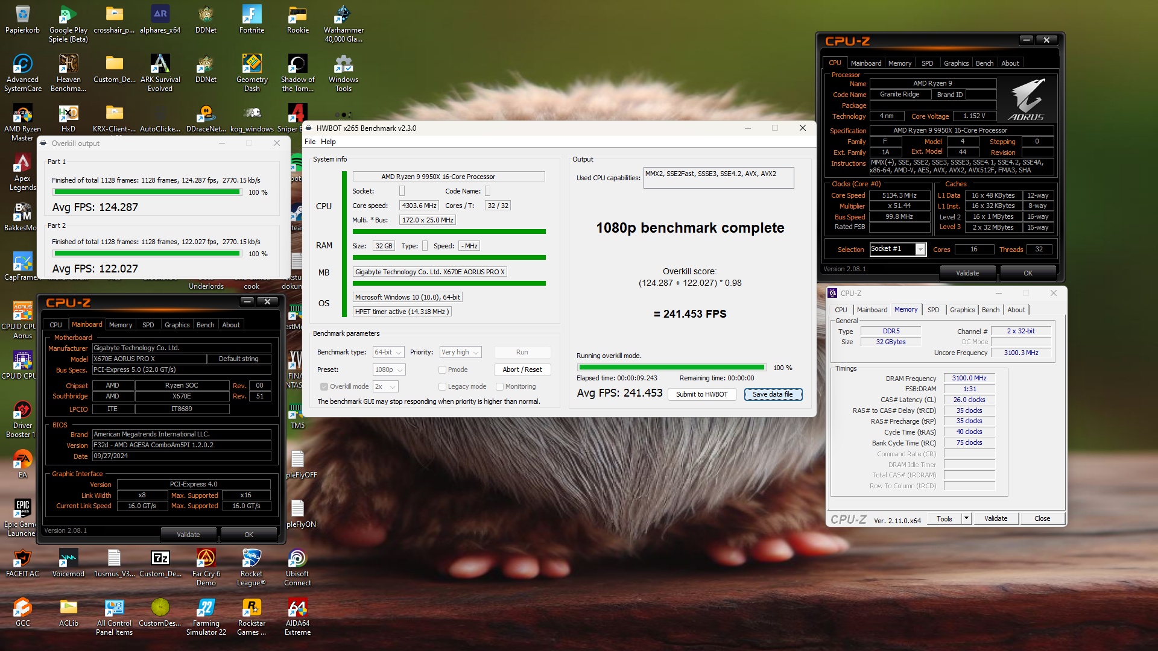This screenshot has height=651, width=1158.
Task: Switch to Bench tab in AORUS CPU-Z top window
Action: click(x=984, y=63)
